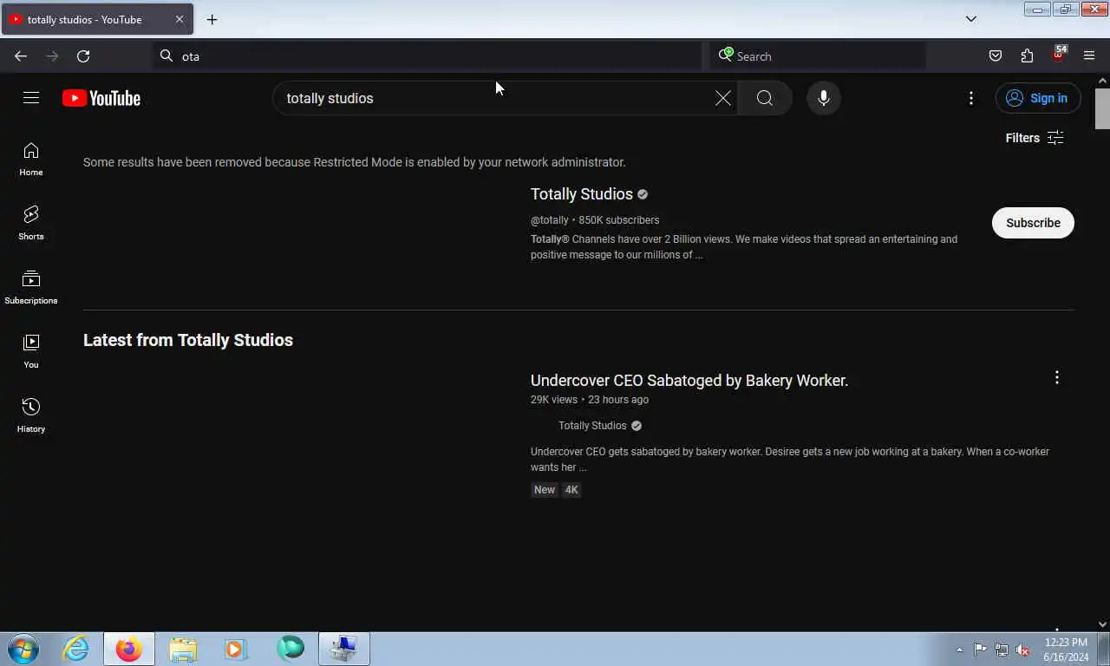This screenshot has height=666, width=1110.
Task: Close the totally studios YouTube tab
Action: point(180,19)
